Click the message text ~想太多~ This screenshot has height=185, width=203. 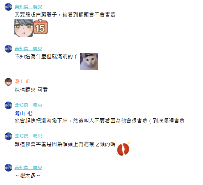point(28,176)
